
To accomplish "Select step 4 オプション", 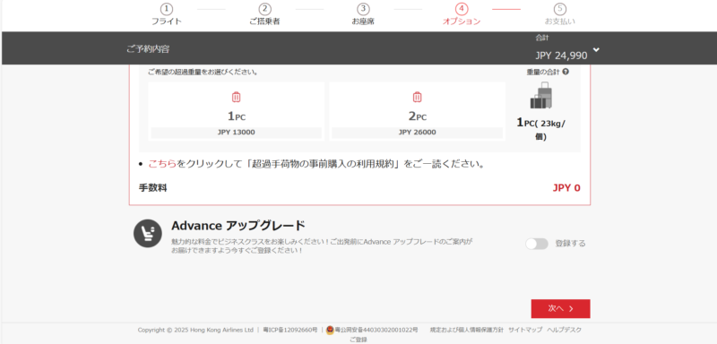I will (x=462, y=14).
